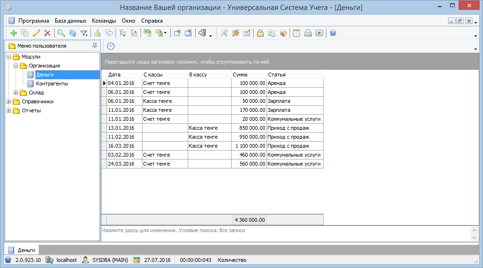The image size is (483, 268).
Task: Click the wrench settings icon
Action: [x=224, y=33]
